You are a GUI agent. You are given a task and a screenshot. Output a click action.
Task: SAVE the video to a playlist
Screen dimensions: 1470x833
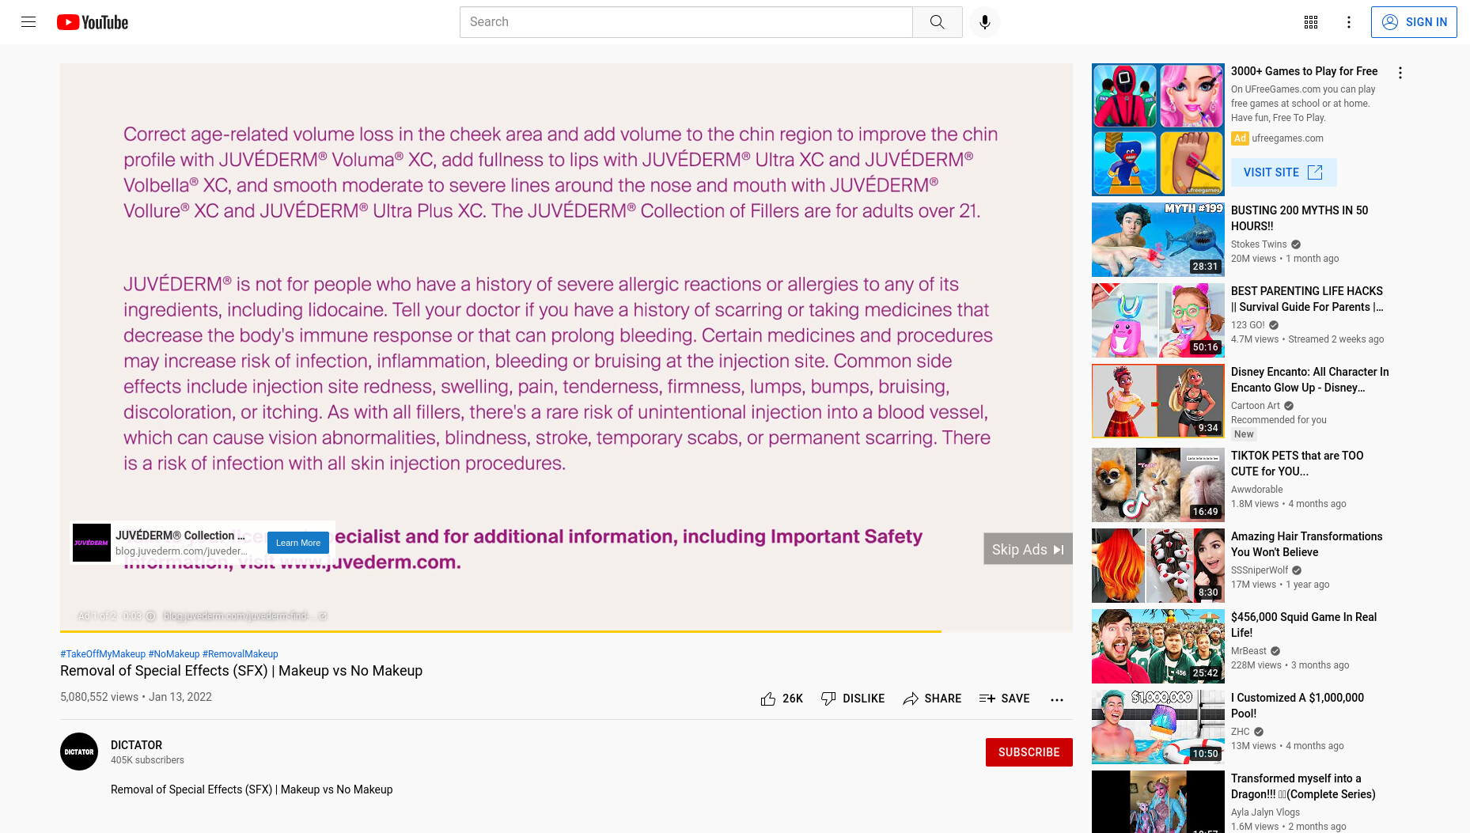(x=1004, y=699)
